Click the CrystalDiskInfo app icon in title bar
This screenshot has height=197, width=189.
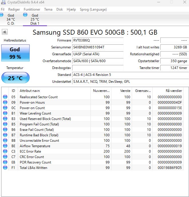click(3, 3)
